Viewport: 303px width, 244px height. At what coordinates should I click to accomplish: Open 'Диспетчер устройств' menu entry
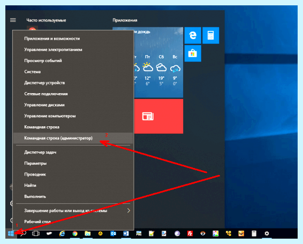click(73, 83)
